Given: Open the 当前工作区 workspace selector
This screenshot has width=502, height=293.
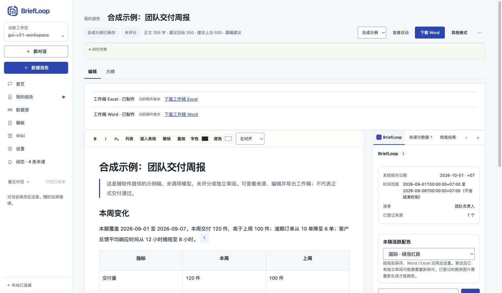Looking at the screenshot, I should point(36,32).
